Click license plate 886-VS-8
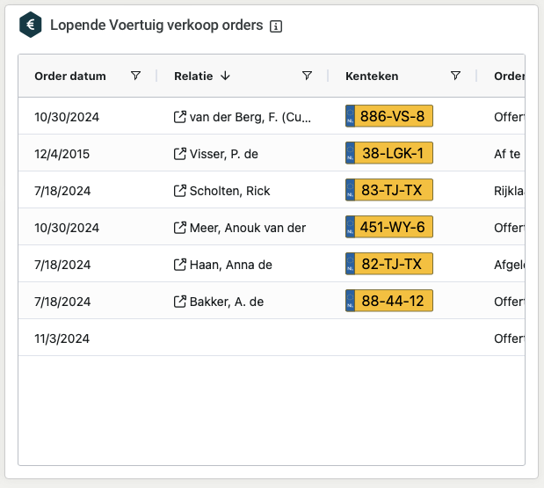Viewport: 544px width, 488px height. point(389,117)
